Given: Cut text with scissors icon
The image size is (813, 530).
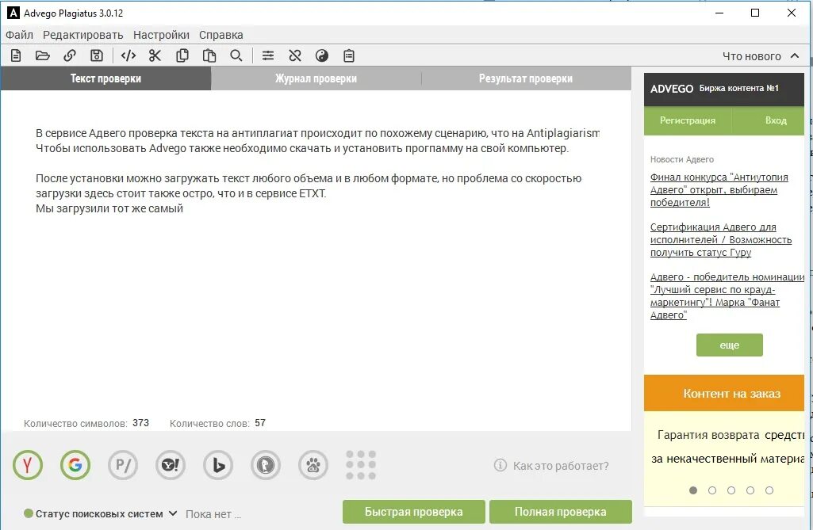Looking at the screenshot, I should tap(155, 55).
